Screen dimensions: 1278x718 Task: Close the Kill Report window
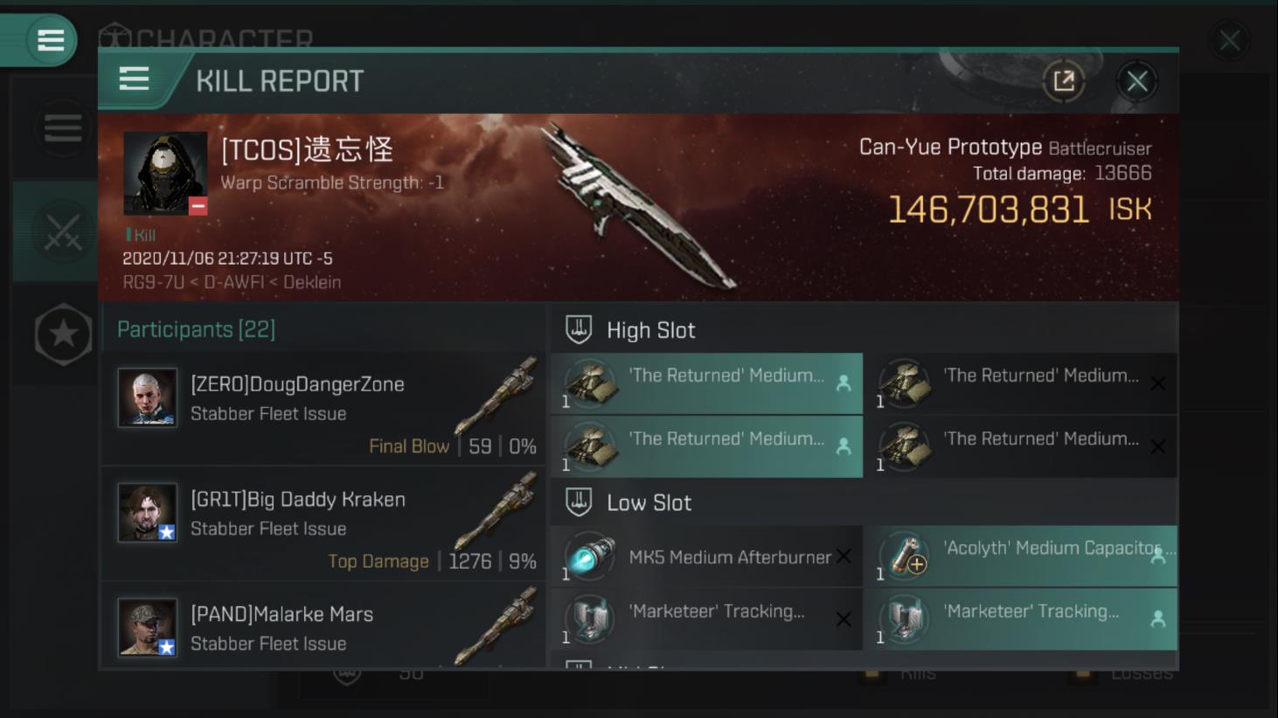pos(1136,81)
